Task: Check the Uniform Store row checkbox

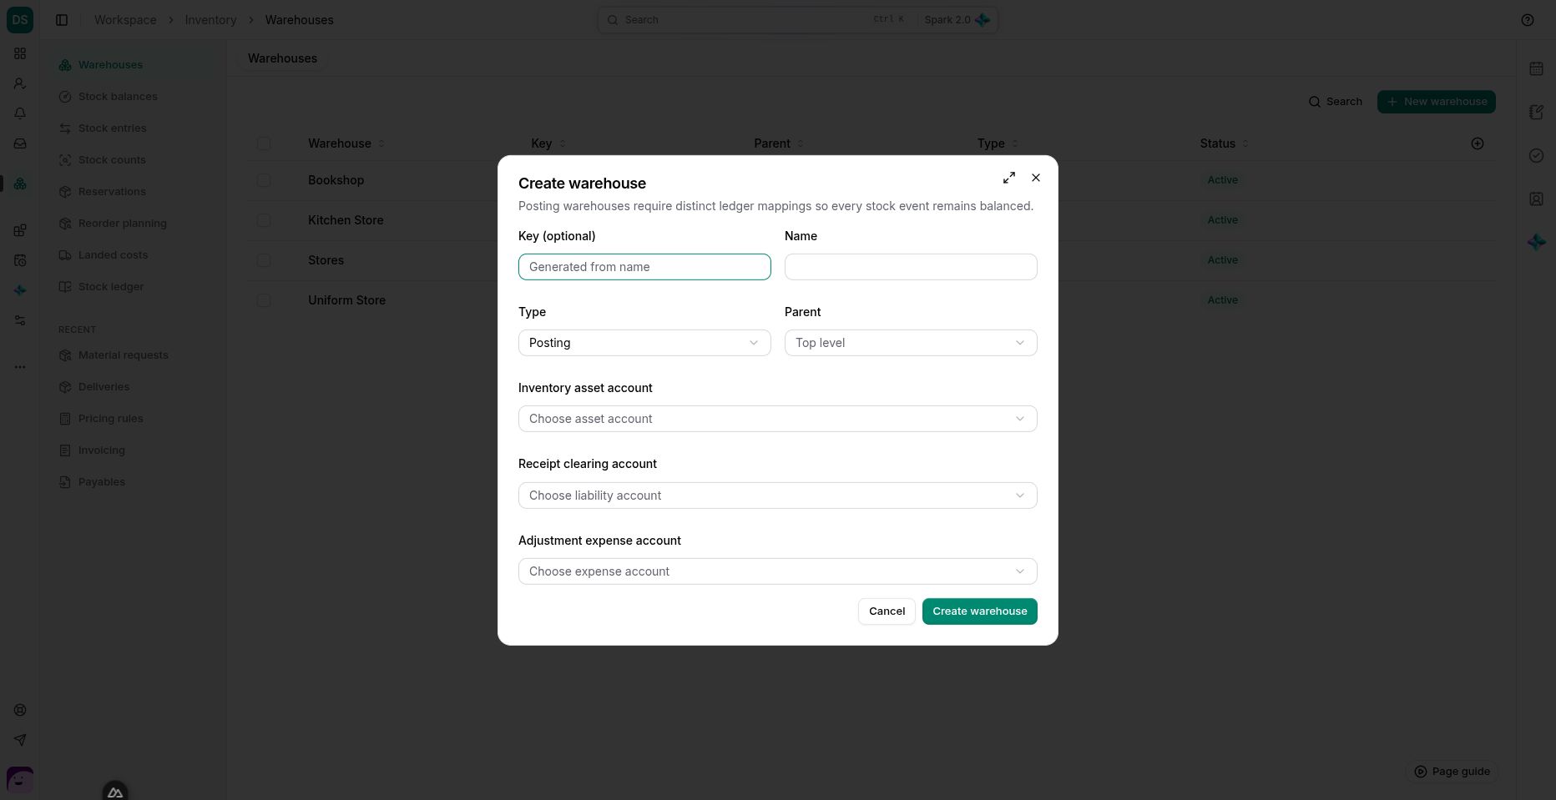Action: [264, 300]
